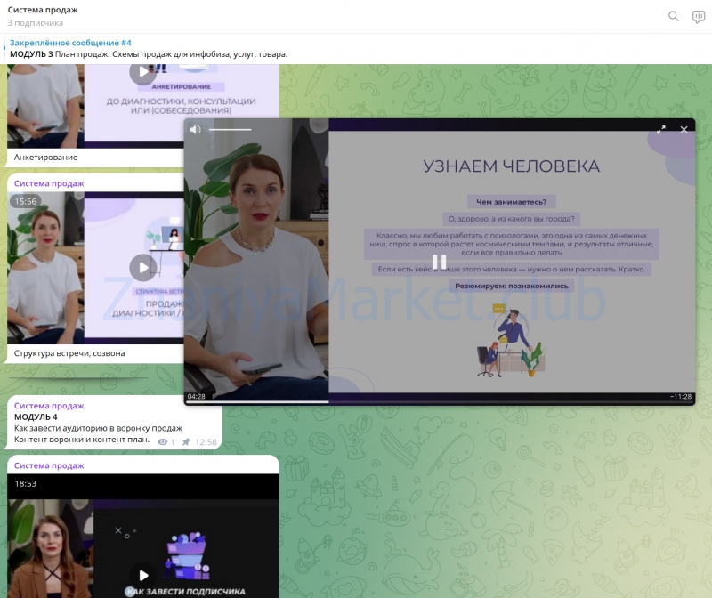Screen dimensions: 712x598
Task: Open search in the channel header
Action: point(674,16)
